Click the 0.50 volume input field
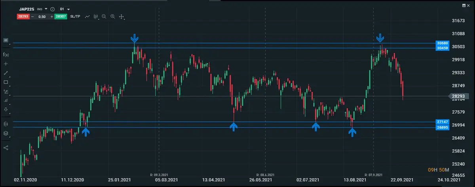 click(x=42, y=17)
